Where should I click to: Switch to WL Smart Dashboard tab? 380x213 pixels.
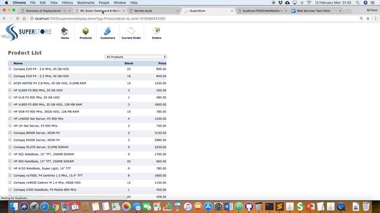click(x=100, y=11)
